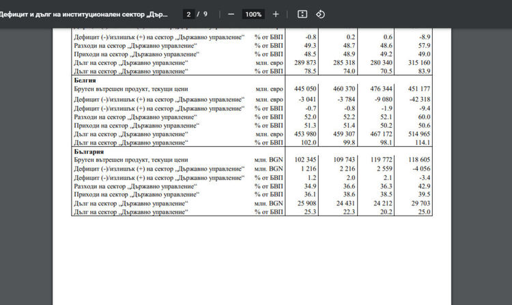Click Bulgaria's Брутен вътрешен продукт row label

pos(130,159)
